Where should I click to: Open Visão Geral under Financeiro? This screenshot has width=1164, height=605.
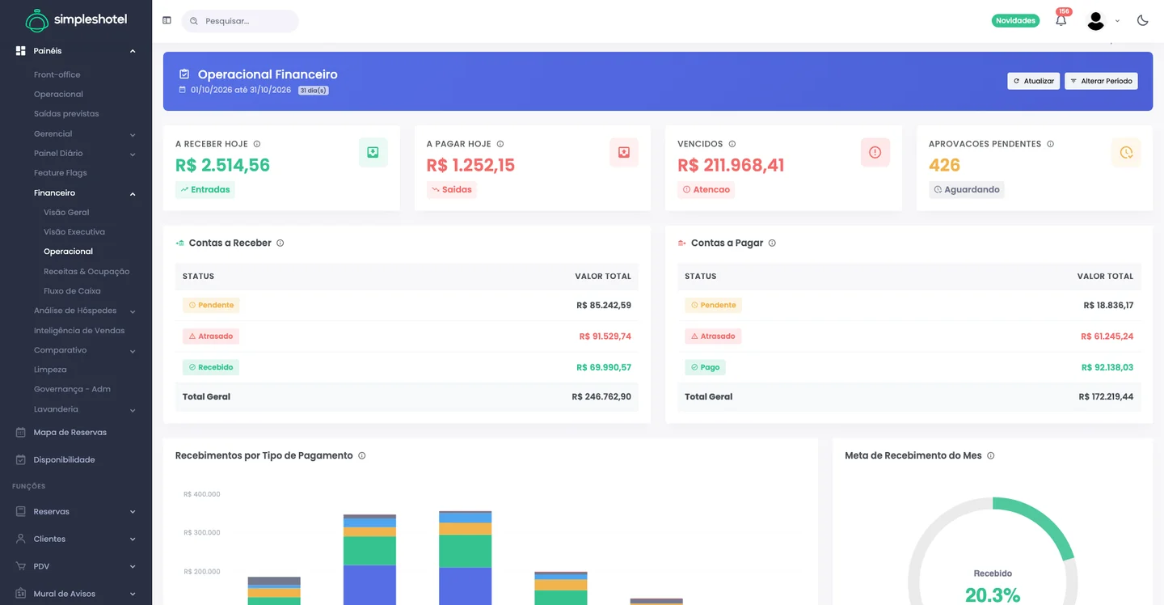pyautogui.click(x=66, y=212)
